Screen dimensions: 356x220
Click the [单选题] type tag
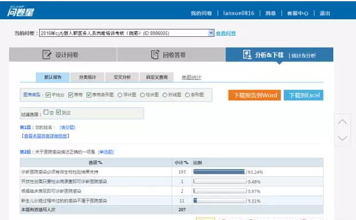pos(106,152)
